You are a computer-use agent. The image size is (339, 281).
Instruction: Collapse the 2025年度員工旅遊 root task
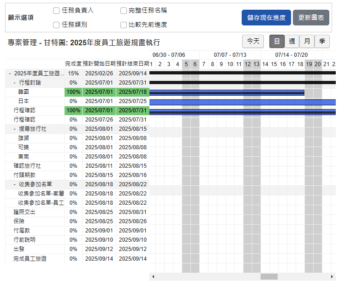tap(10, 73)
